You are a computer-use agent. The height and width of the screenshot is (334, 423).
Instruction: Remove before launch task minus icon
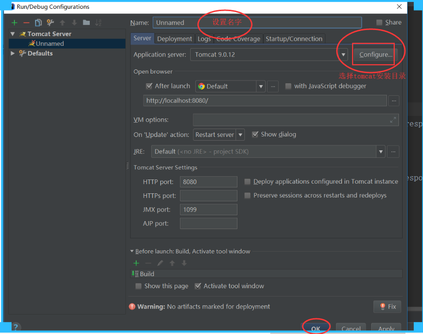(x=148, y=263)
